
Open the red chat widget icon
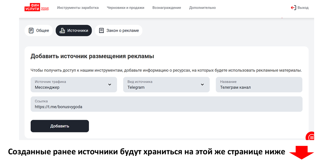click(x=311, y=137)
